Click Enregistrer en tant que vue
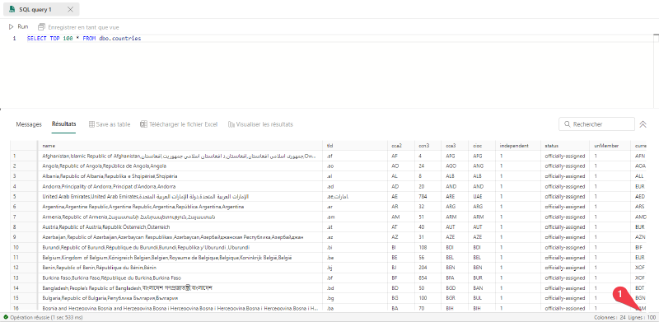 coord(78,27)
